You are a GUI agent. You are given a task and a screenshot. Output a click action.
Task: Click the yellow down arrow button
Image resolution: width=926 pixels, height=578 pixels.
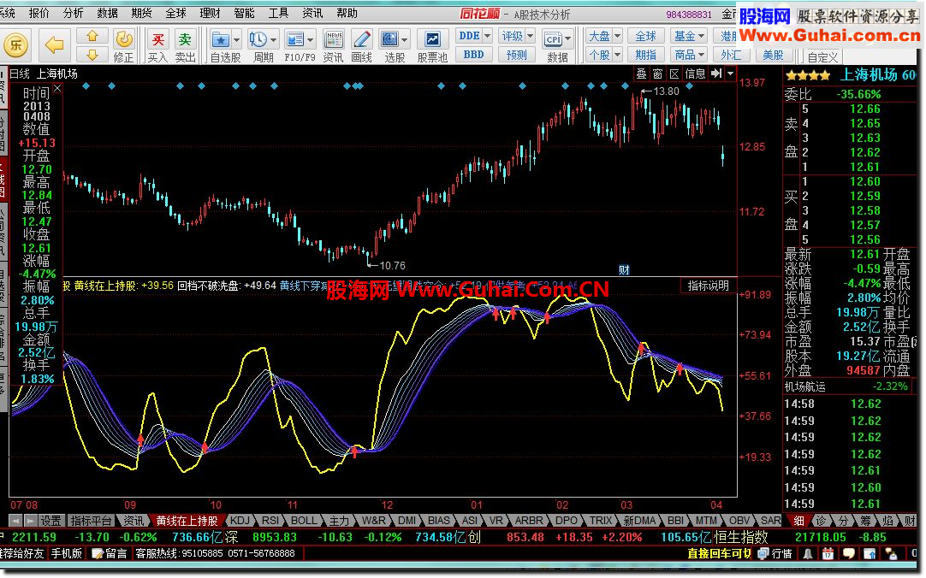(x=92, y=55)
